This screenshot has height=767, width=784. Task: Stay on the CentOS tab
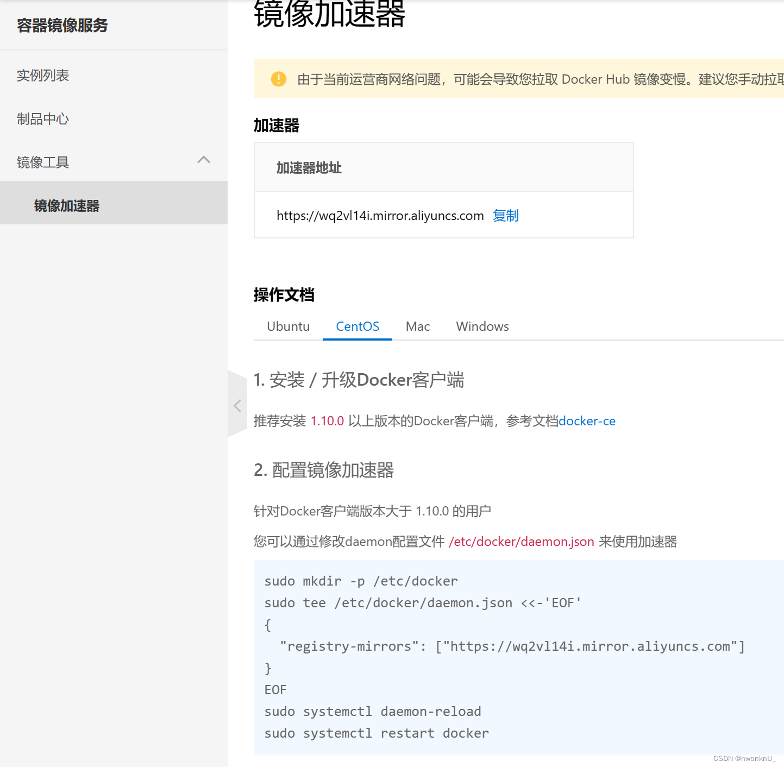coord(357,326)
